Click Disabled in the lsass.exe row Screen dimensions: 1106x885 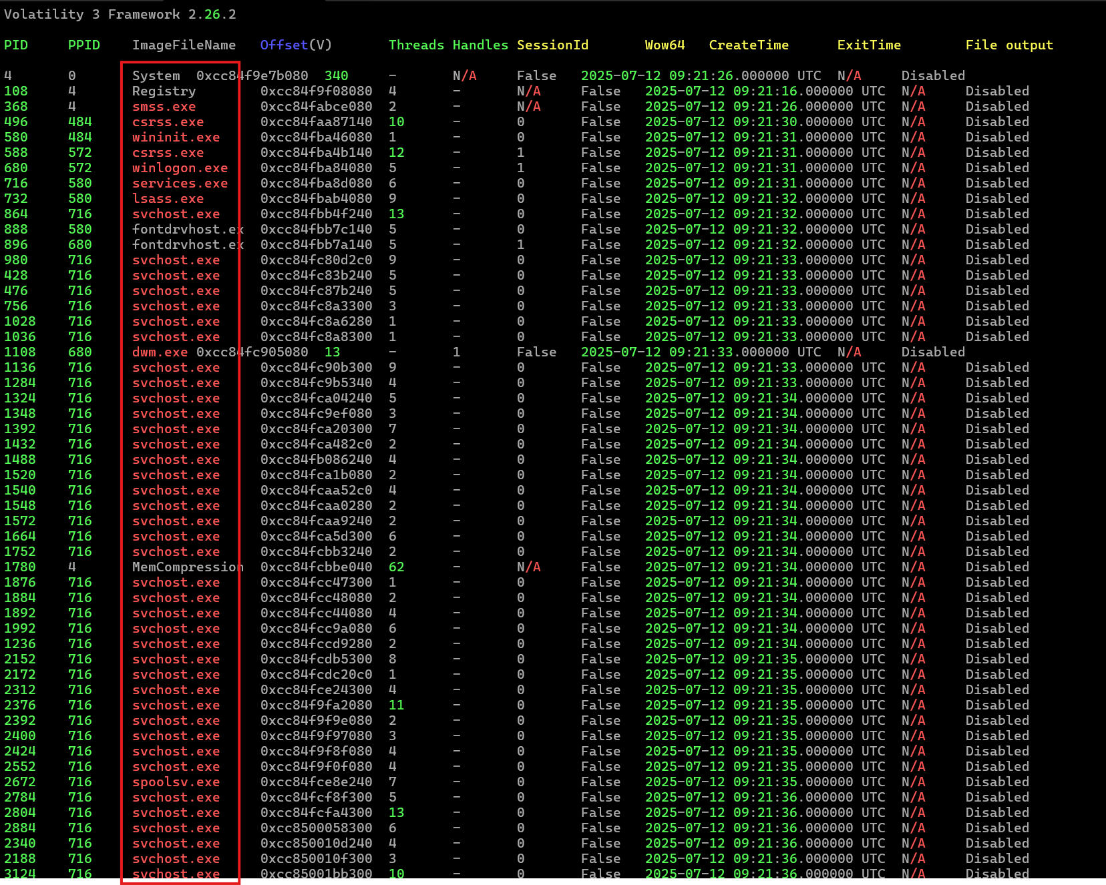[997, 198]
